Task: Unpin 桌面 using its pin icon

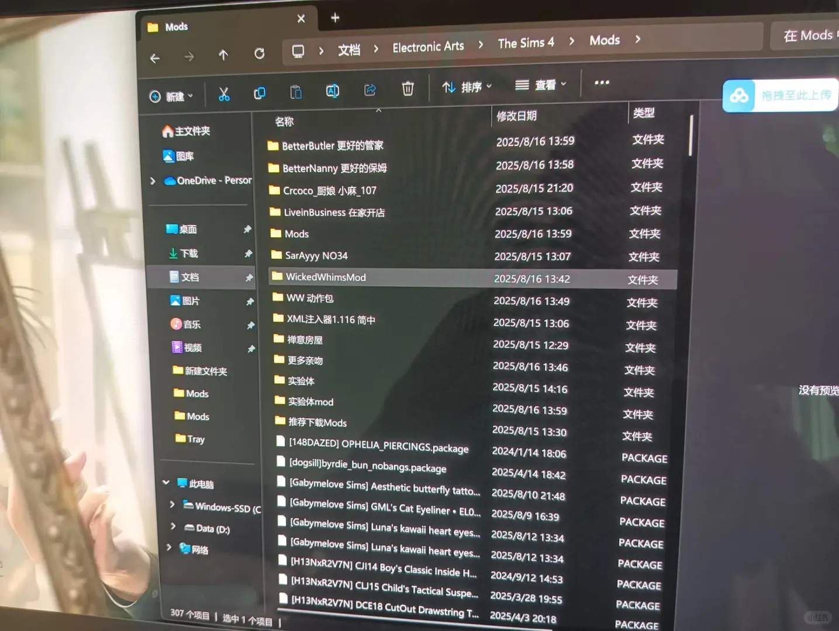Action: (x=247, y=230)
